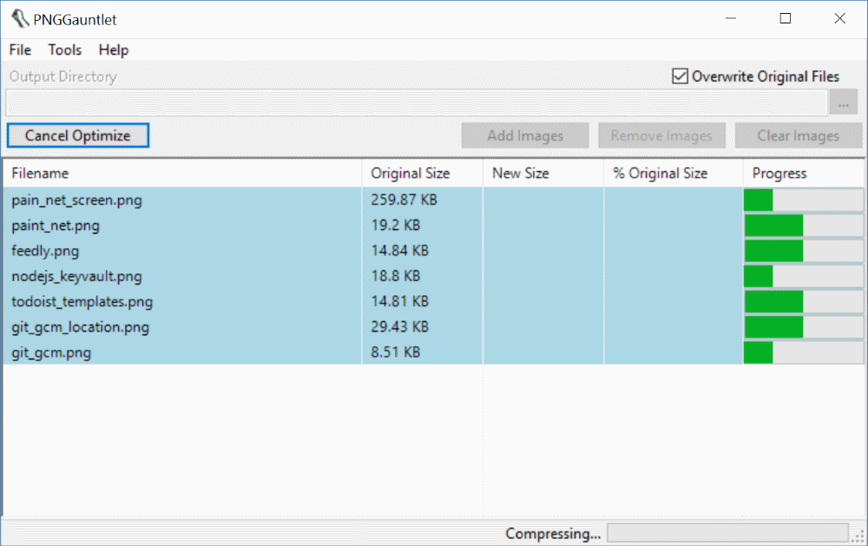The width and height of the screenshot is (868, 546).
Task: Click the Remove Images button
Action: click(661, 135)
